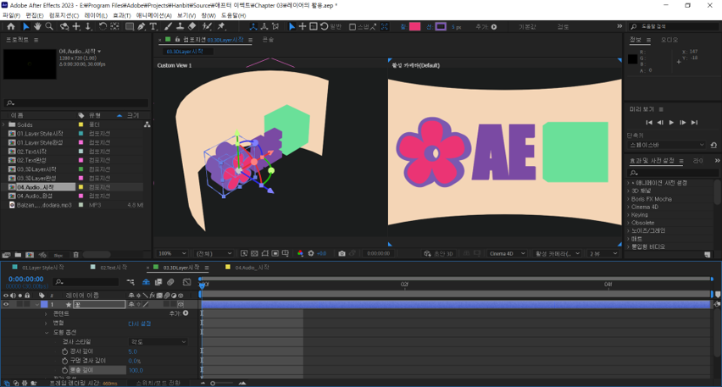Expand the 콘텐트 property group
Viewport: 722px width, 387px height.
[x=46, y=314]
